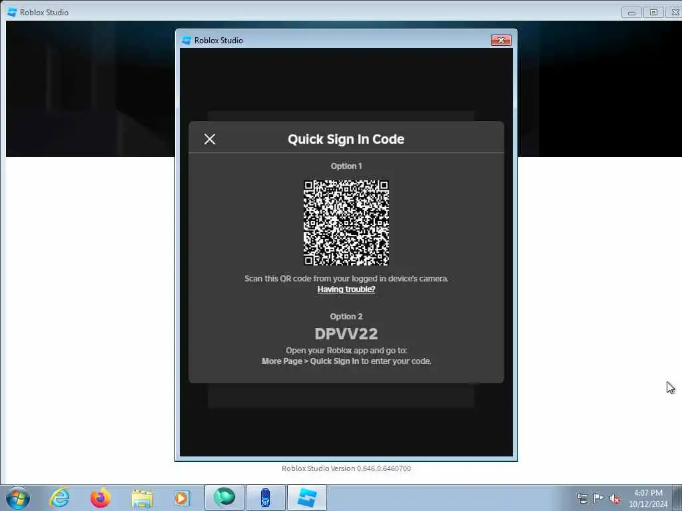Screen dimensions: 682x511
Task: Click the Option 2 label
Action: coord(346,316)
